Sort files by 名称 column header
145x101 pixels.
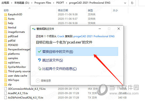[x=6, y=10]
